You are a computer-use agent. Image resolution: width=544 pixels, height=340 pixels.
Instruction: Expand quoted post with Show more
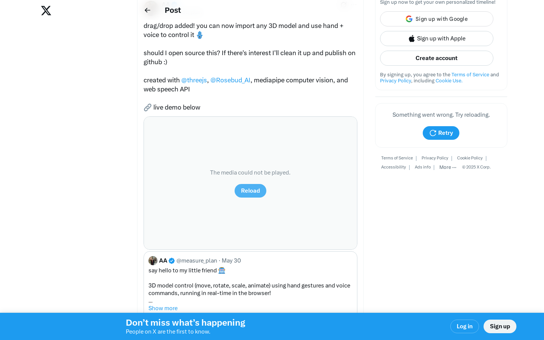163,308
